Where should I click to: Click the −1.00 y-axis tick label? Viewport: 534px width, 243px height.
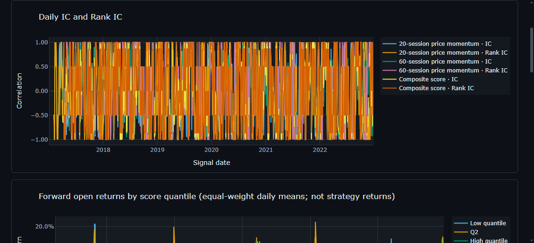pos(39,140)
